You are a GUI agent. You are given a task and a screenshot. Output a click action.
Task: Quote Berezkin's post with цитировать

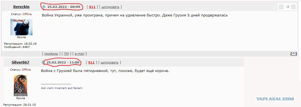(x=110, y=7)
